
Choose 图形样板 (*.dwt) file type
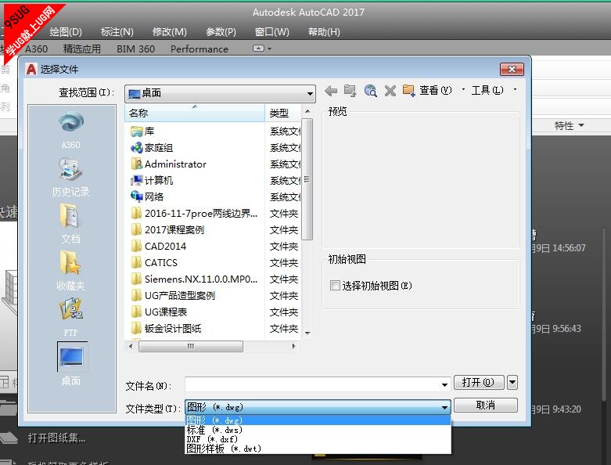tap(318, 449)
